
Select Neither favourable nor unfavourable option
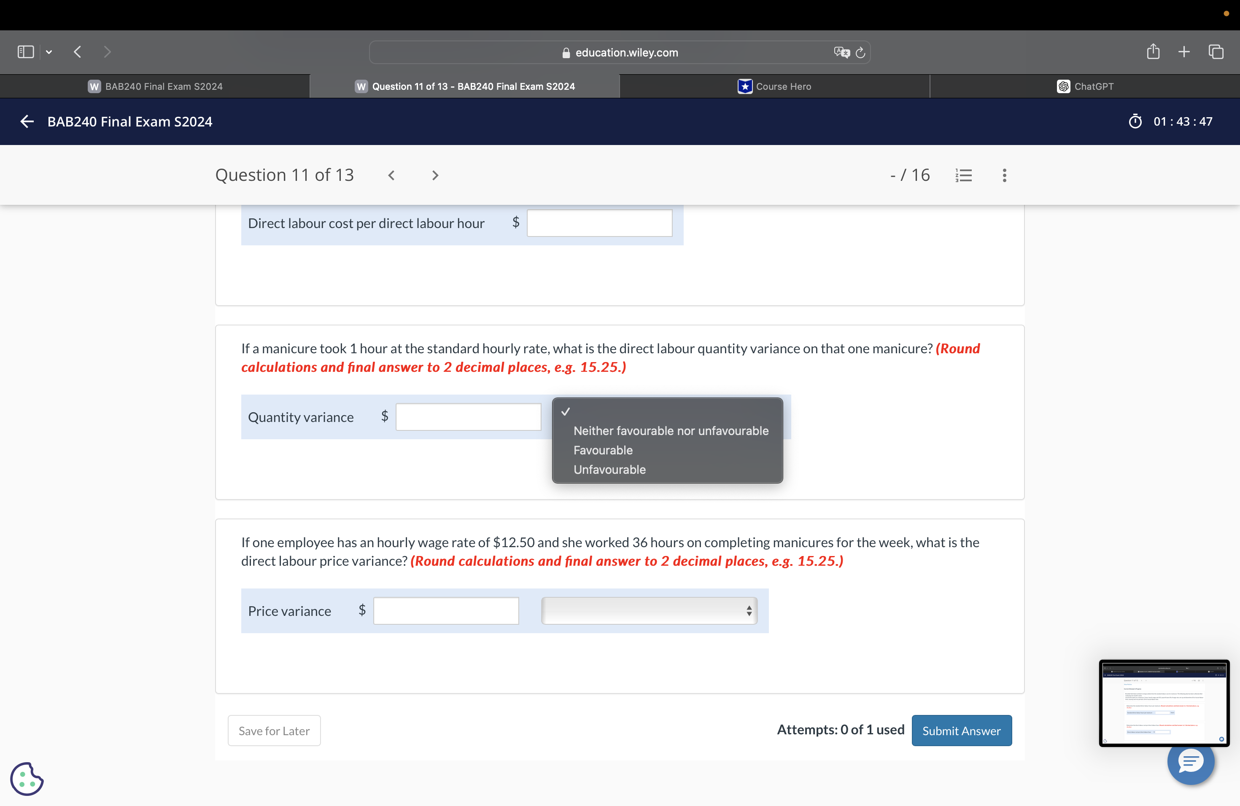(671, 431)
